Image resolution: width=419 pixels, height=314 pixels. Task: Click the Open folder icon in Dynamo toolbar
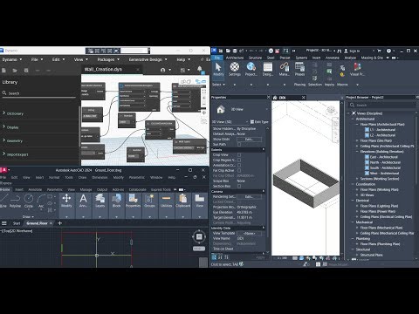(x=15, y=71)
